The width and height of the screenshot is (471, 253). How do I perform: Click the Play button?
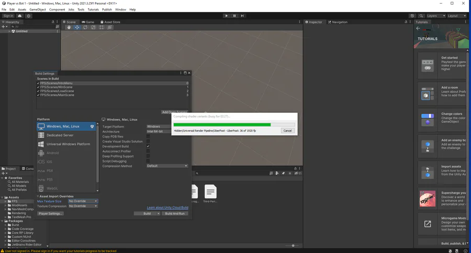(226, 16)
